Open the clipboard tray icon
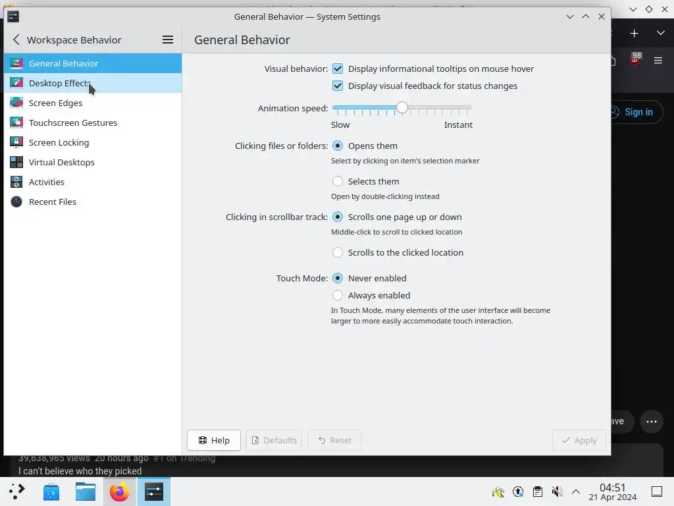The image size is (674, 506). (537, 492)
